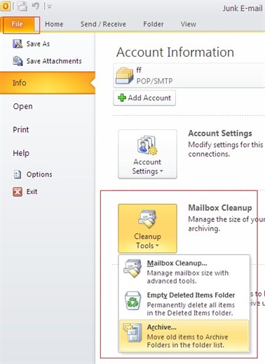Click the Undo quick access icon
The height and width of the screenshot is (364, 265).
pos(35,6)
